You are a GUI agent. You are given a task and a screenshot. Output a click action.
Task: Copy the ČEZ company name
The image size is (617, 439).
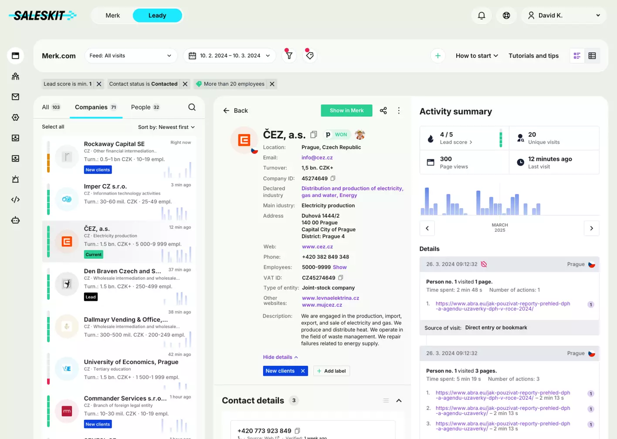click(x=313, y=135)
